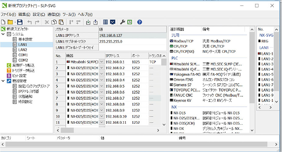
Task: Click the swap rows icon in toolbar
Action: coord(78,22)
